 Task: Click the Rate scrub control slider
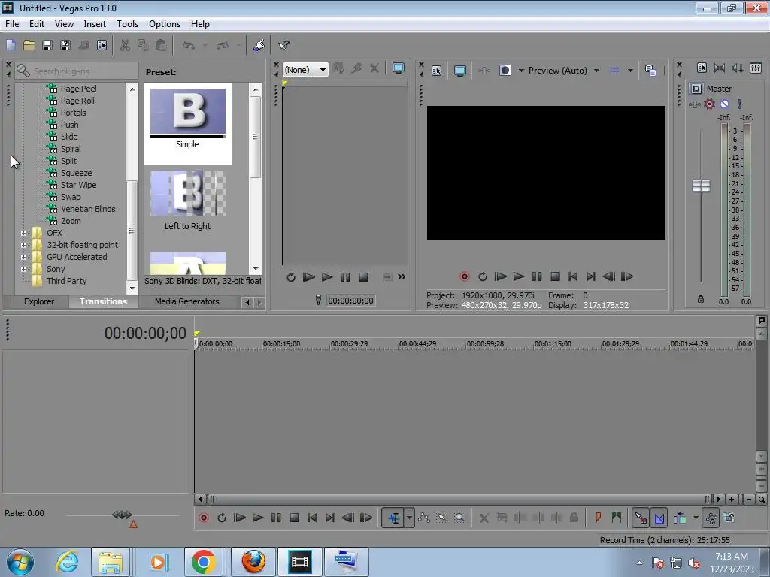click(122, 515)
